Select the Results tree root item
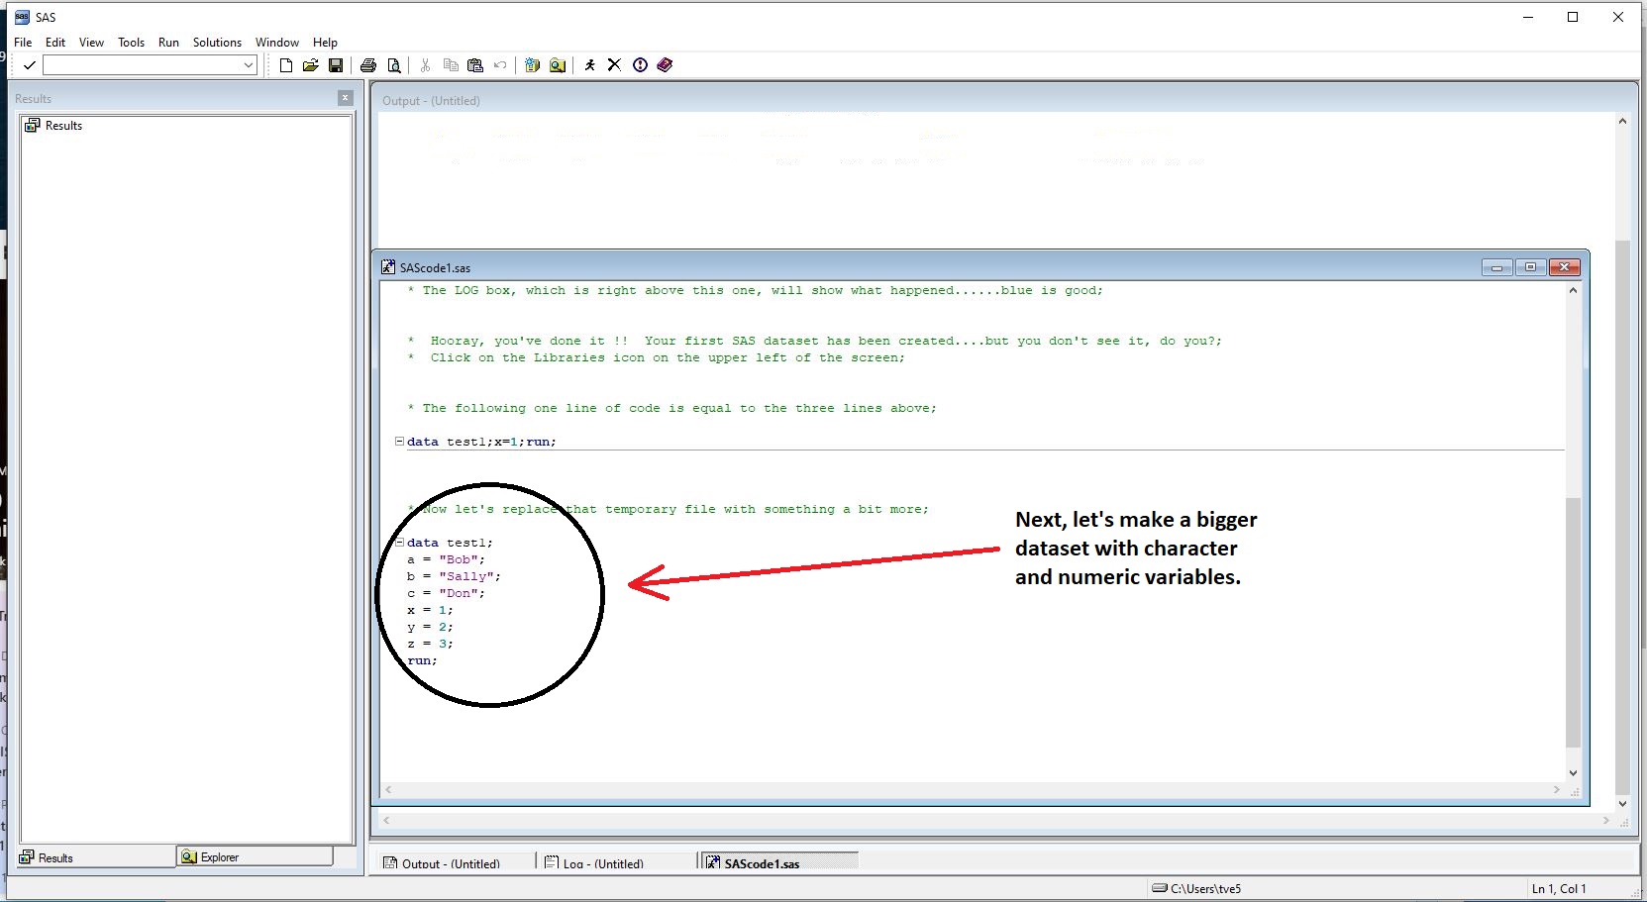The image size is (1647, 902). [x=63, y=126]
